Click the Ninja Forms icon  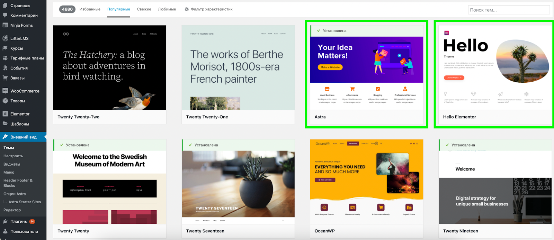click(5, 25)
